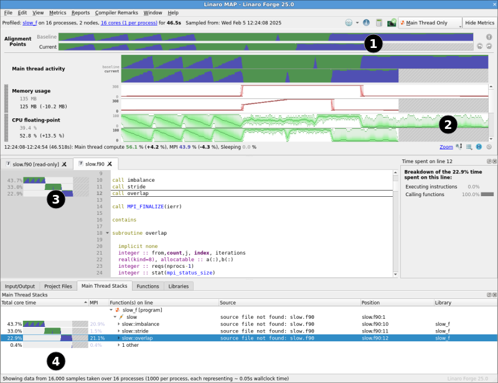Click the Source column header

pyautogui.click(x=289, y=303)
